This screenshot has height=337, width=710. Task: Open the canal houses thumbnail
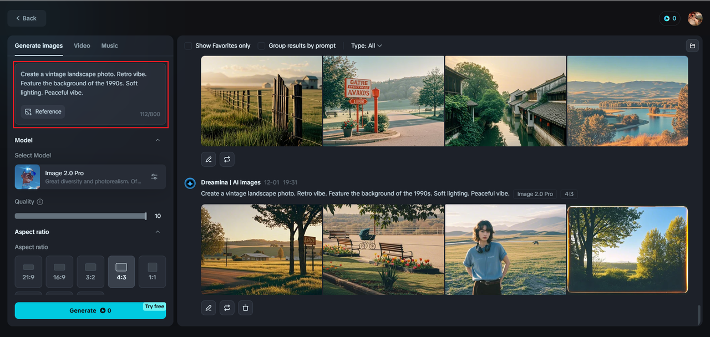tap(505, 101)
